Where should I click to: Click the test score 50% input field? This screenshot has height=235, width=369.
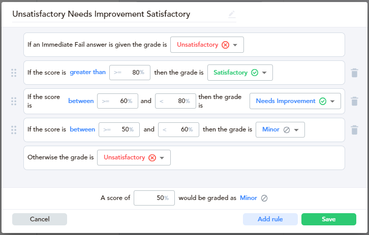[x=154, y=198]
